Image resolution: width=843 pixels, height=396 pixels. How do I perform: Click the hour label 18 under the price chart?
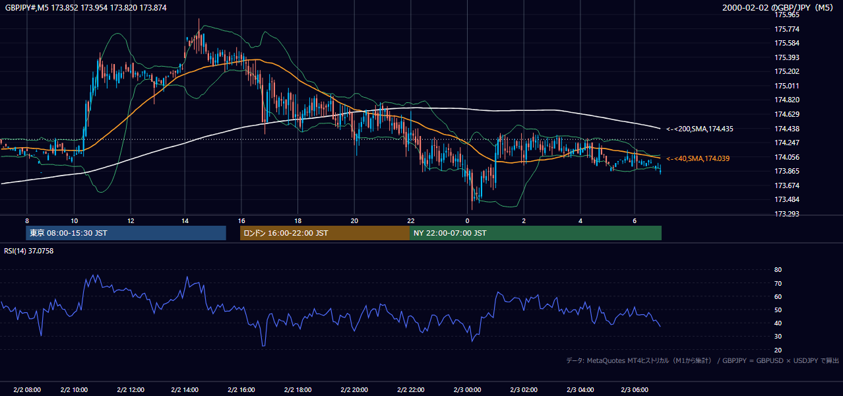coord(298,220)
